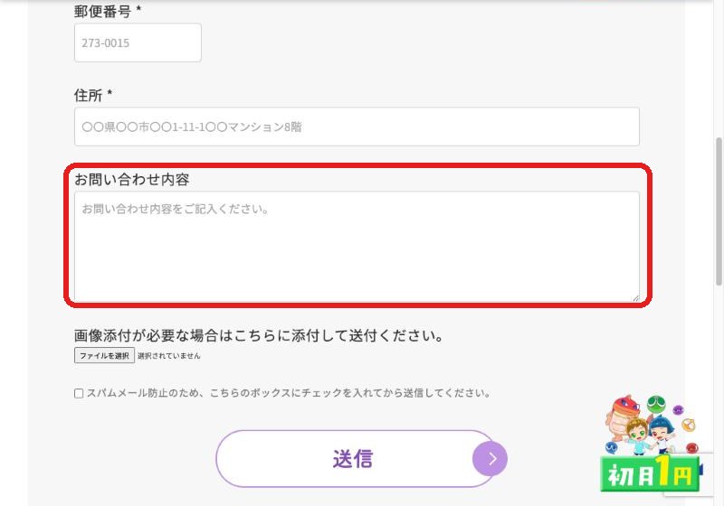Click the 住所 address input field
The width and height of the screenshot is (724, 506).
point(357,126)
